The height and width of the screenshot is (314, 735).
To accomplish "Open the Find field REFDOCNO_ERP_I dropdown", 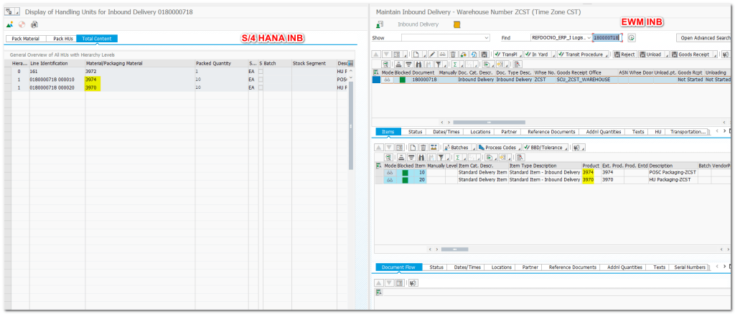I will tap(589, 37).
